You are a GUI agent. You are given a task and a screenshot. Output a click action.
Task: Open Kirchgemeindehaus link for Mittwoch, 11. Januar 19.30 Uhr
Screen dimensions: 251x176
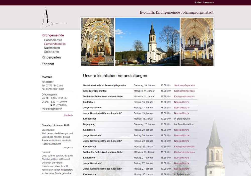pos(184,97)
